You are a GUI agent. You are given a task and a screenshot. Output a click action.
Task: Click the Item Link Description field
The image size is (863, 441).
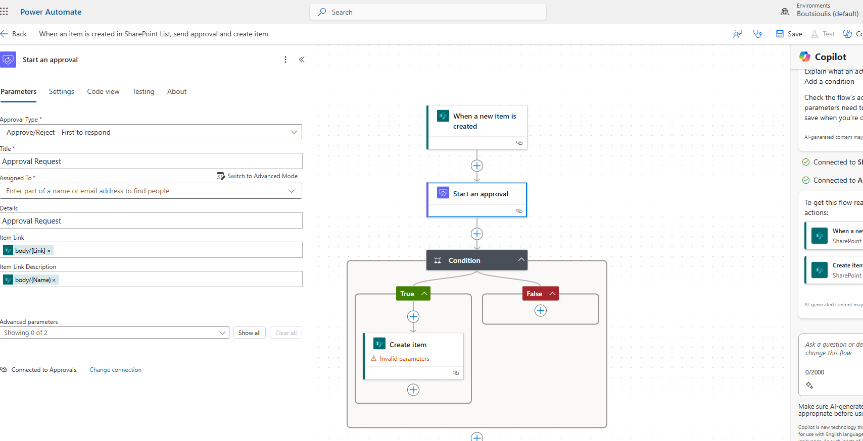pyautogui.click(x=151, y=280)
